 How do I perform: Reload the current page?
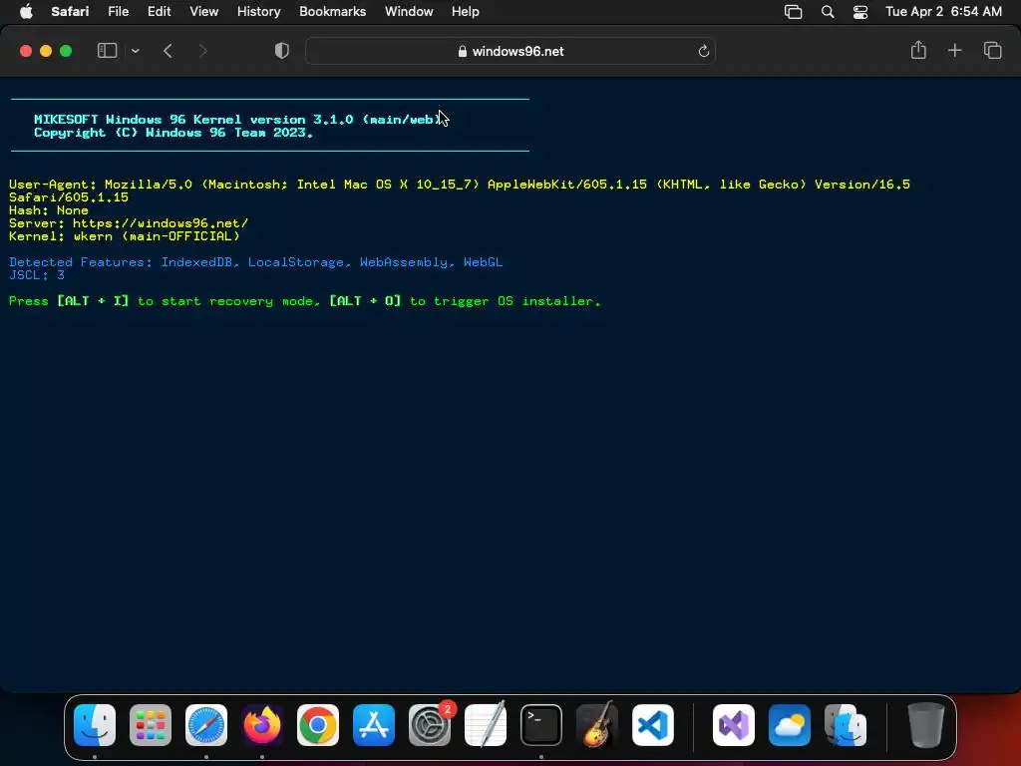point(703,51)
